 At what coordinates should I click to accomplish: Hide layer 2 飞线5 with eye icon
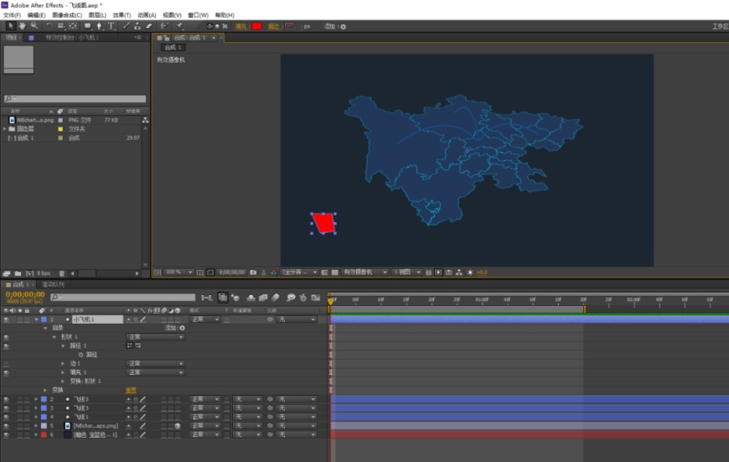(6, 399)
